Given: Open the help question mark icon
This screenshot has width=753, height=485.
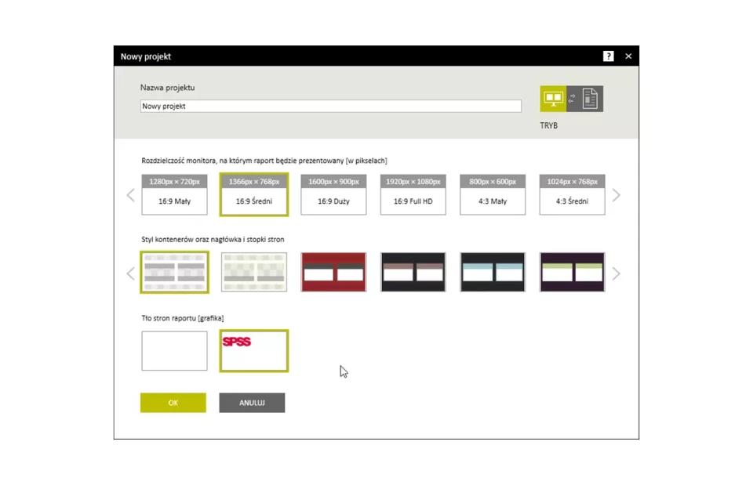Looking at the screenshot, I should point(608,56).
